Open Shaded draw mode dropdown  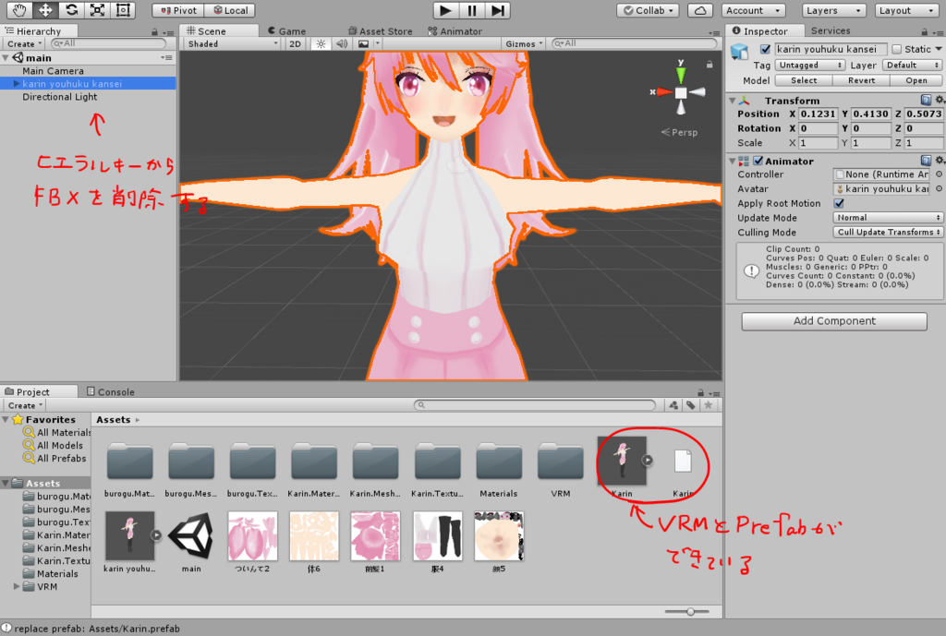click(x=232, y=43)
